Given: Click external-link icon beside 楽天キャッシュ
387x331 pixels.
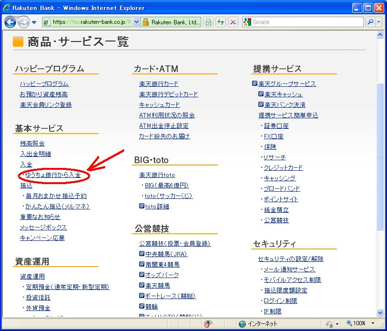Looking at the screenshot, I should click(x=261, y=94).
